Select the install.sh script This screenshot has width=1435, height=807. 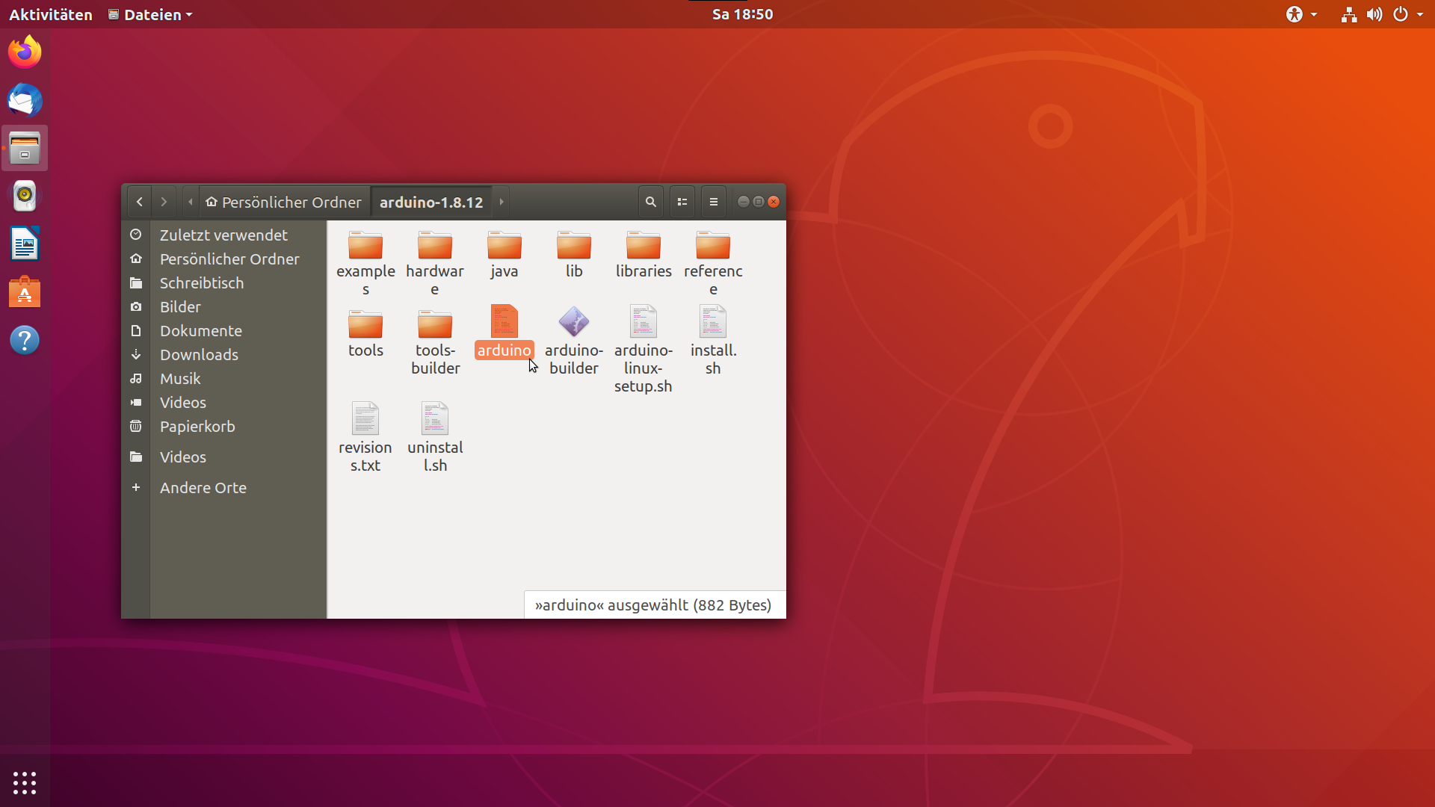(713, 341)
